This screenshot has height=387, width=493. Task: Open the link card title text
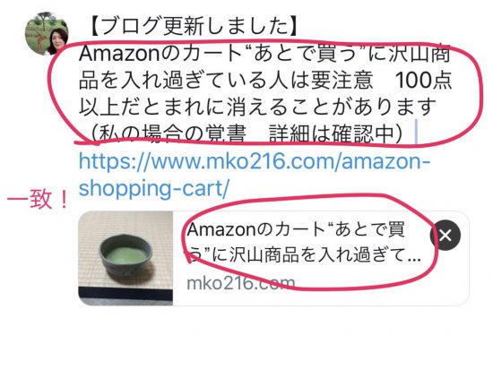303,243
